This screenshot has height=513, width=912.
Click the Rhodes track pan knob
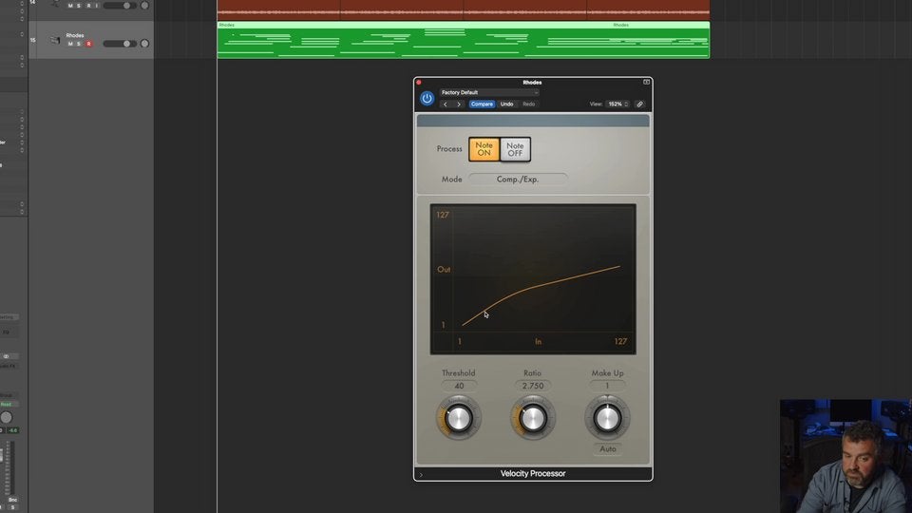point(144,44)
